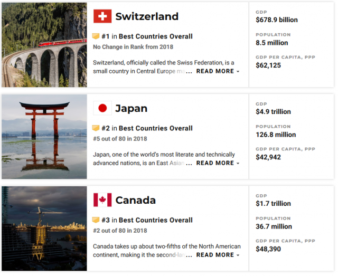Click the Japan flag icon
338x276 pixels.
(x=102, y=108)
